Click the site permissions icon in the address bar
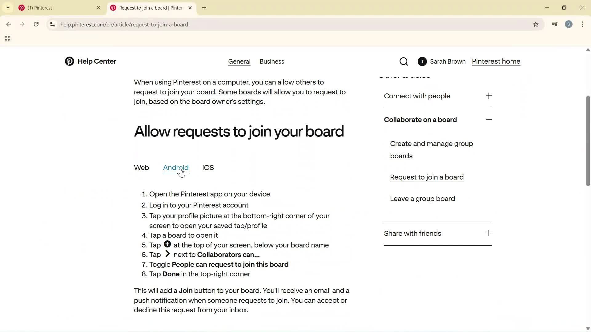591x332 pixels. click(52, 24)
